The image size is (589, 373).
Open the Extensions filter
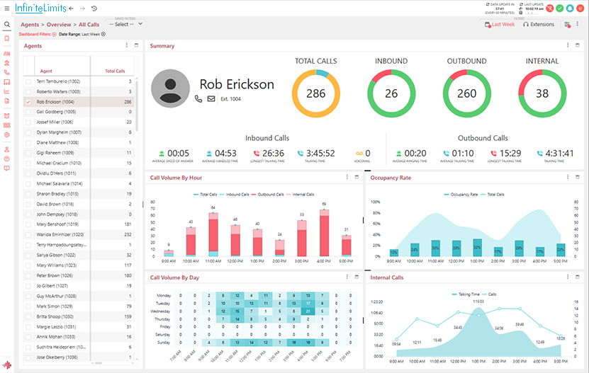click(x=539, y=24)
